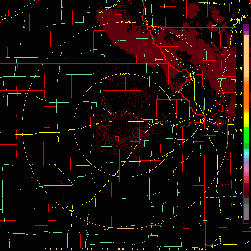Click the Specific Differential Phase caption text

[125, 249]
